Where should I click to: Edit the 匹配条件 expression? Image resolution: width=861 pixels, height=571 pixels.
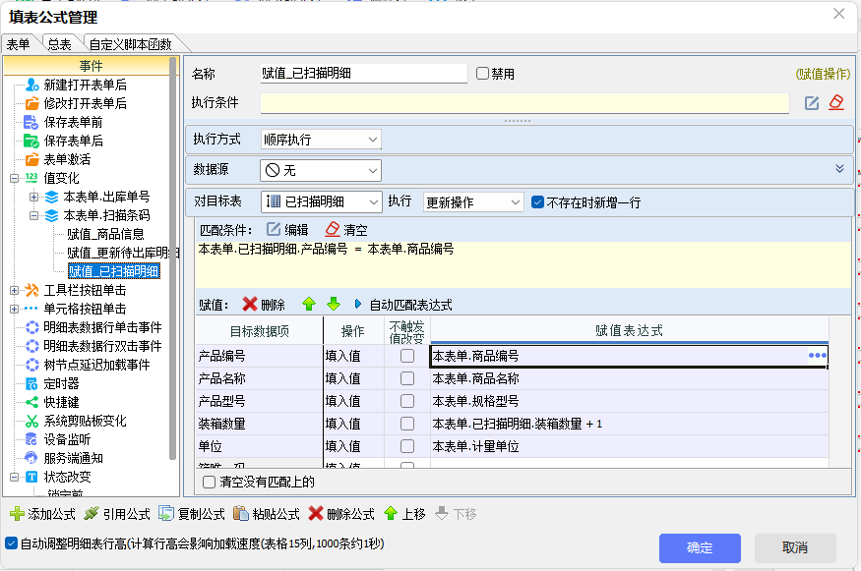287,229
